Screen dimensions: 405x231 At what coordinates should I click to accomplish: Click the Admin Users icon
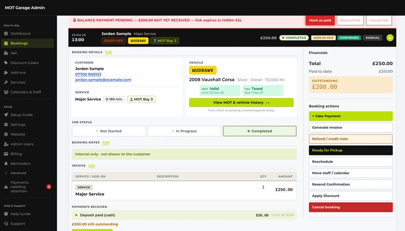click(6, 144)
